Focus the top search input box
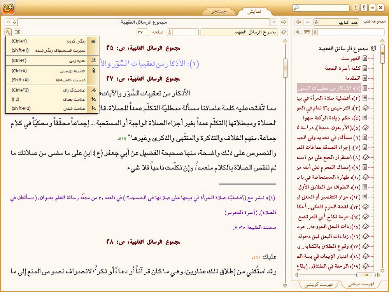 [324, 8]
